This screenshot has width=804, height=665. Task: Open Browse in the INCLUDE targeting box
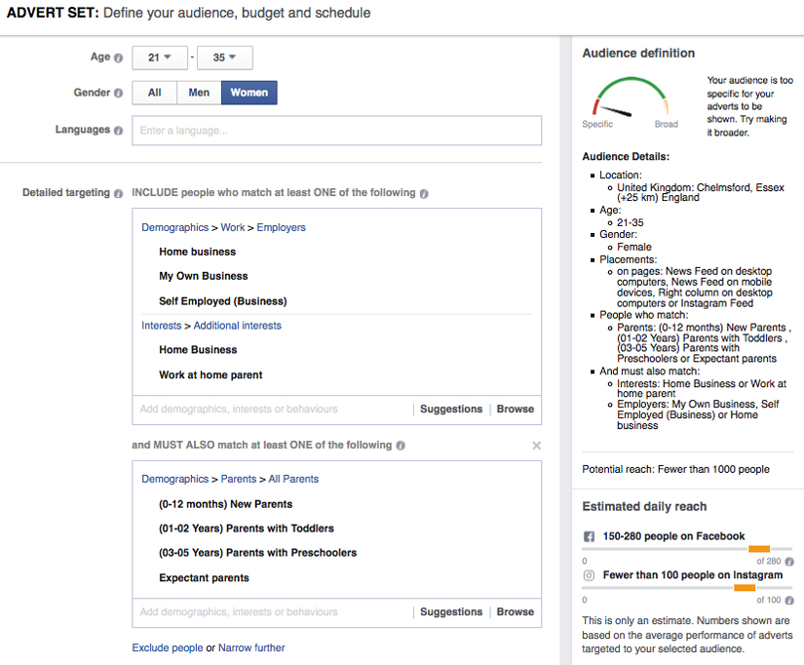(516, 409)
